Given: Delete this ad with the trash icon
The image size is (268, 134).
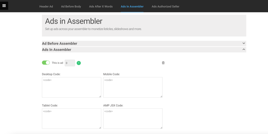Looking at the screenshot, I should click(x=163, y=63).
